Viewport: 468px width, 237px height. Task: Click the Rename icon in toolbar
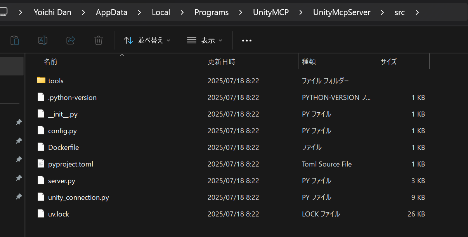43,40
